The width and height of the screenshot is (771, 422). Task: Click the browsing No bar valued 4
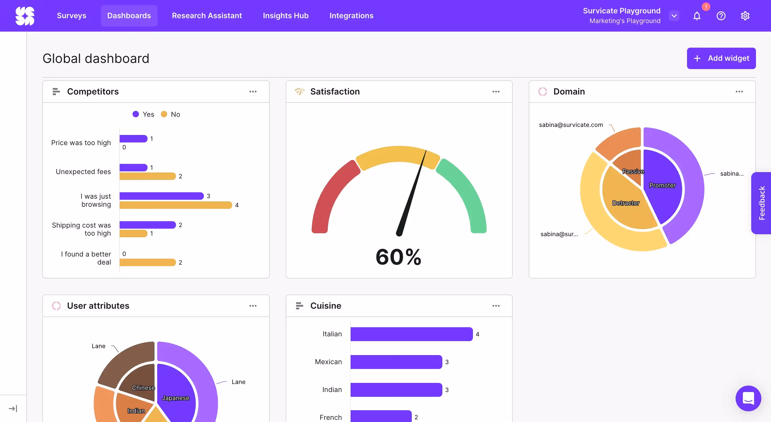tap(176, 205)
